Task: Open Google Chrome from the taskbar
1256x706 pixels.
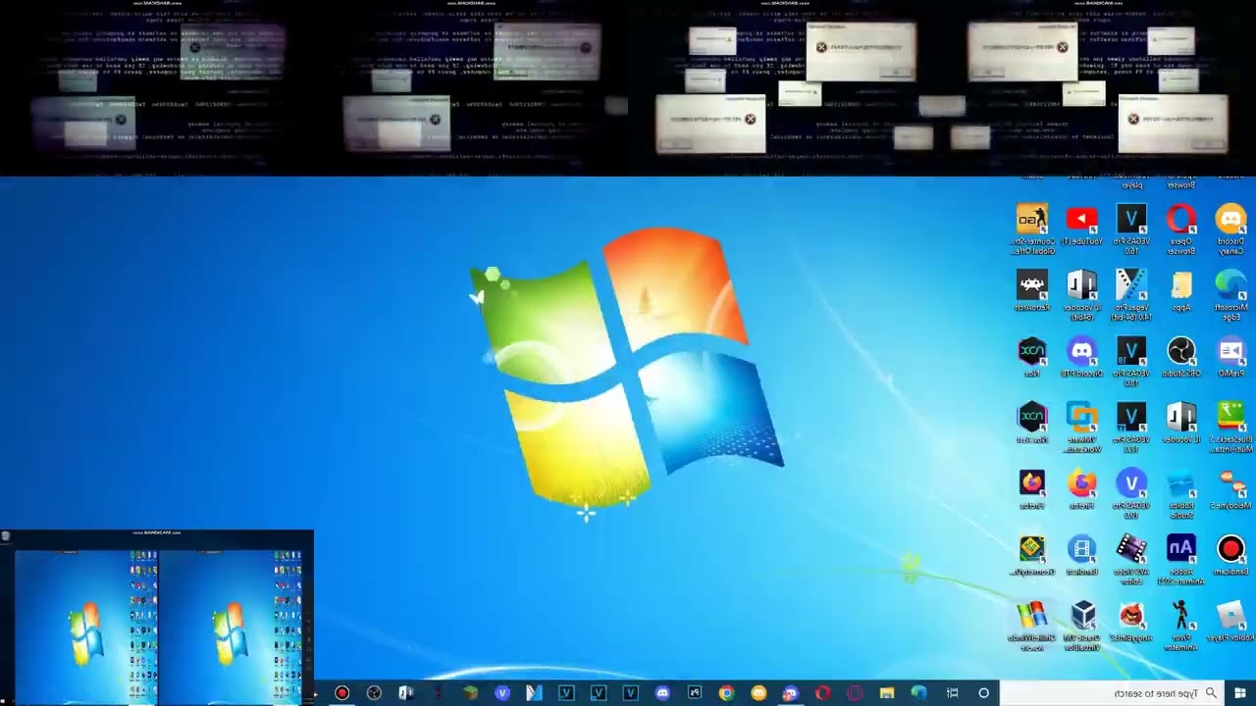Action: pyautogui.click(x=726, y=693)
